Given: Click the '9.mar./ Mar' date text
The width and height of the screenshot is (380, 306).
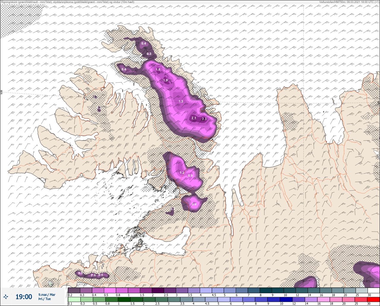Looking at the screenshot, I should click(47, 295).
